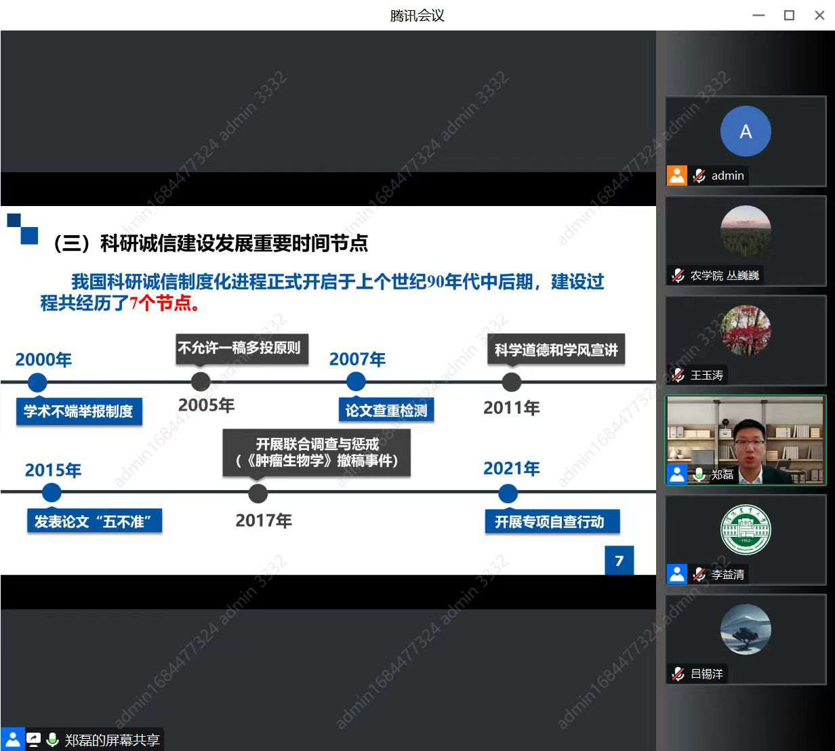Screen dimensions: 835x751
Task: Click muted mic icon for 农学院 丛巍巍
Action: pyautogui.click(x=678, y=275)
